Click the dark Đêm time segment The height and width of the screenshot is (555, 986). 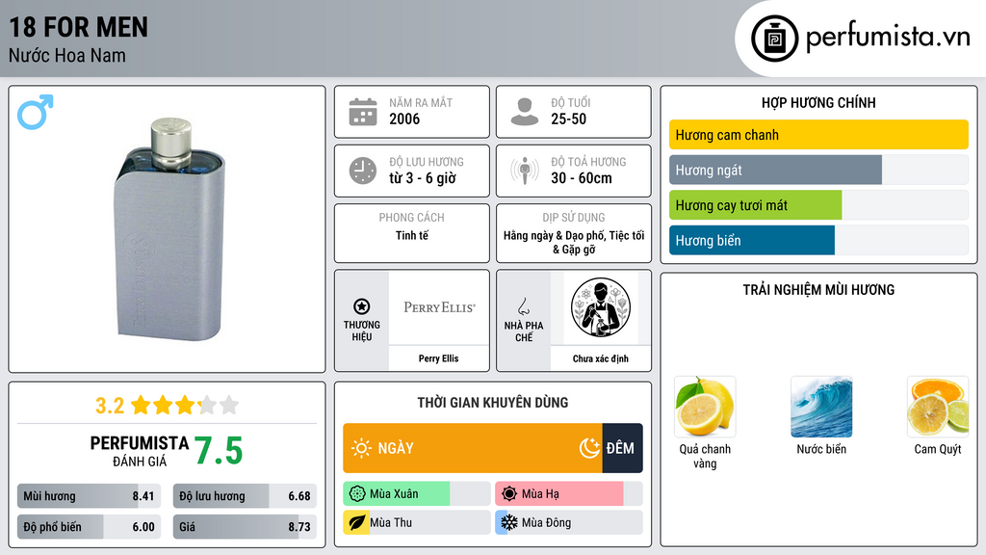623,448
